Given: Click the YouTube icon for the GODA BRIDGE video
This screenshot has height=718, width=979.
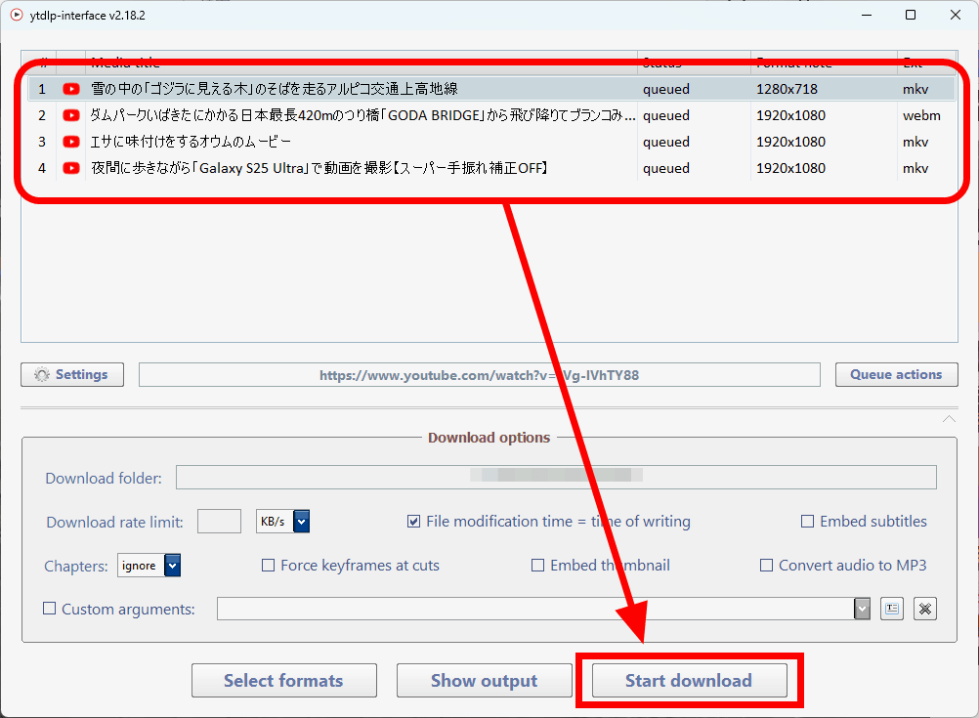Looking at the screenshot, I should coord(71,115).
